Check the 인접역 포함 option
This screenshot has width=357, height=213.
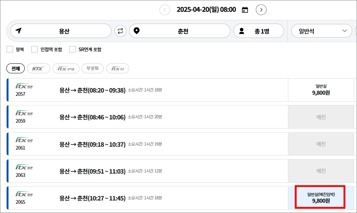[x=34, y=49]
